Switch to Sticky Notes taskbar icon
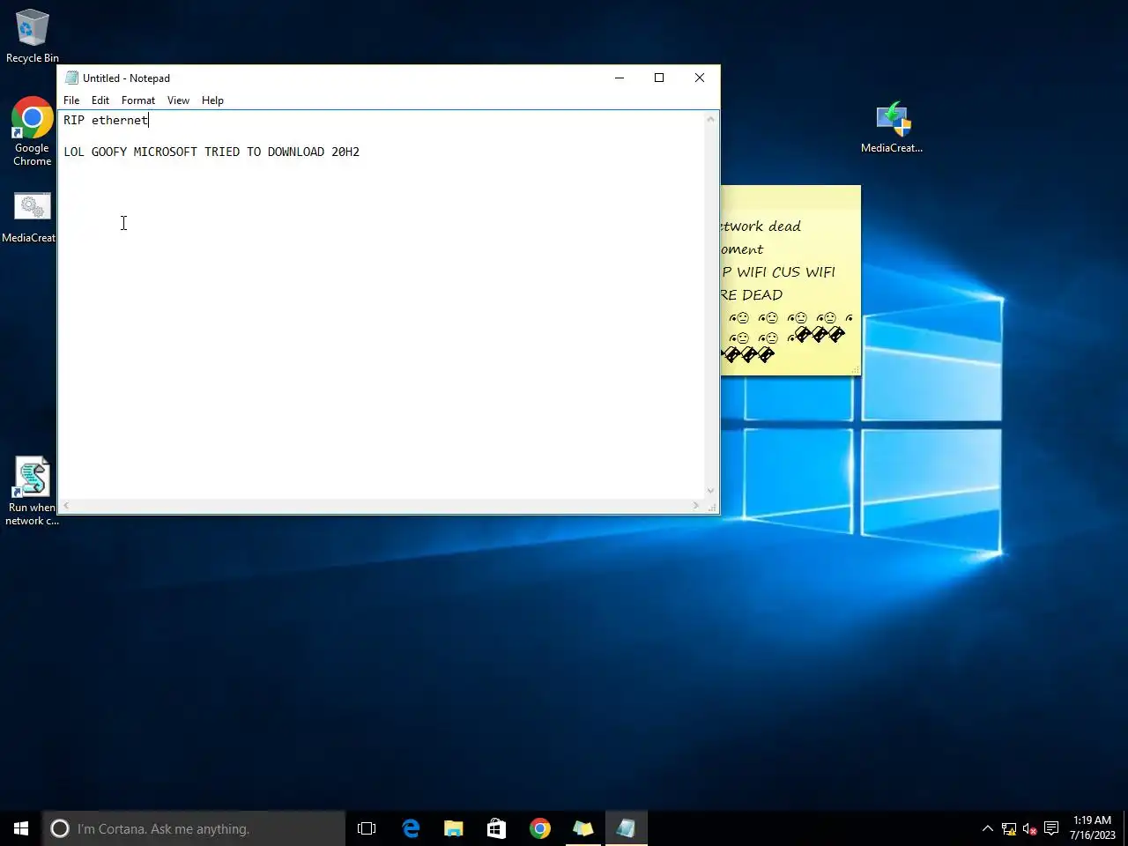 point(583,828)
